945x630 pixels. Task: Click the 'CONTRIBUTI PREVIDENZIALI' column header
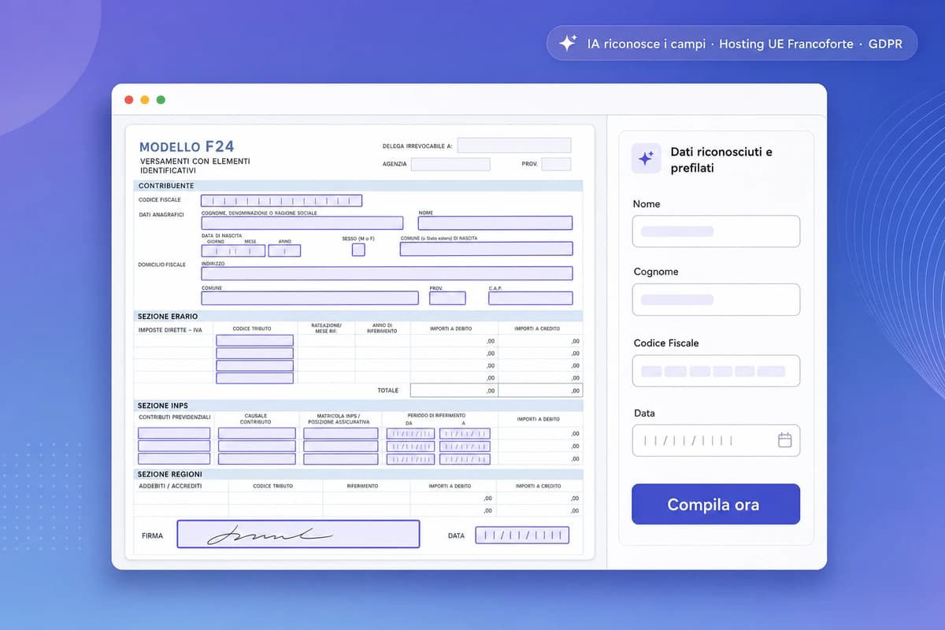pyautogui.click(x=174, y=417)
